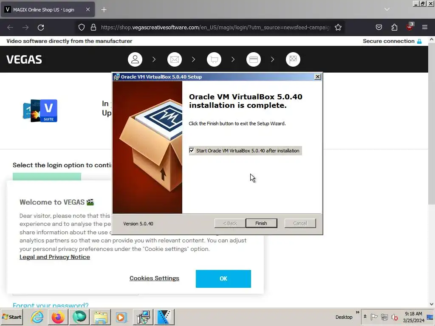Open the green globe browser taskbar icon
Image resolution: width=435 pixels, height=326 pixels.
coord(79,317)
